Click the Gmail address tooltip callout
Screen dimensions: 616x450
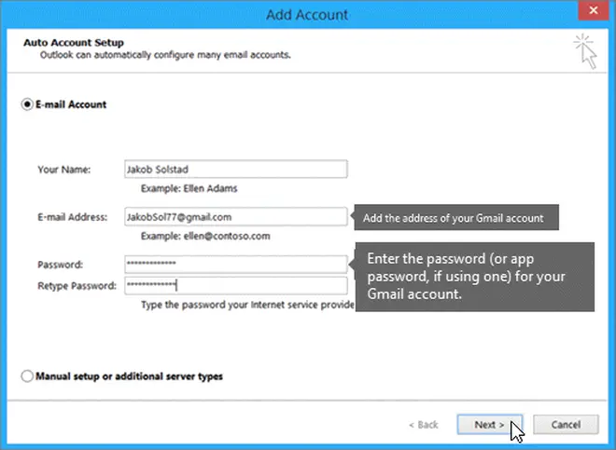454,219
